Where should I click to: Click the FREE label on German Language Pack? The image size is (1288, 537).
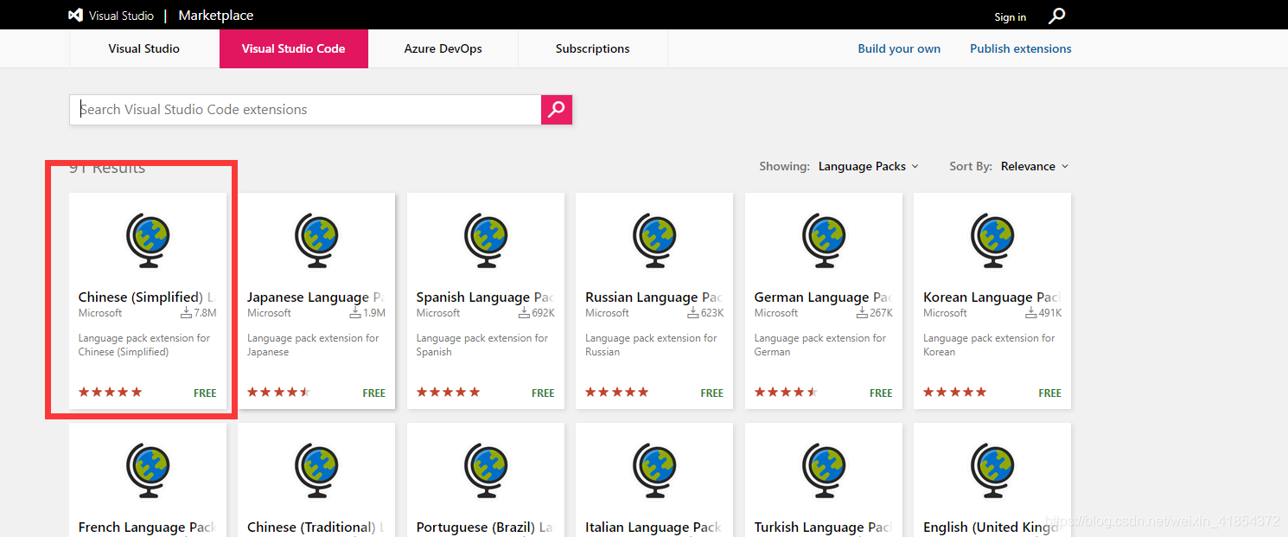[x=881, y=393]
